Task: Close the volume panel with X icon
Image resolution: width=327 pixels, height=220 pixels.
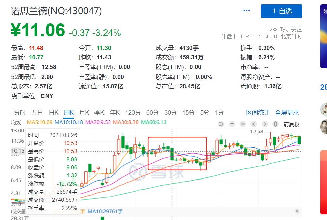Action: (297, 211)
